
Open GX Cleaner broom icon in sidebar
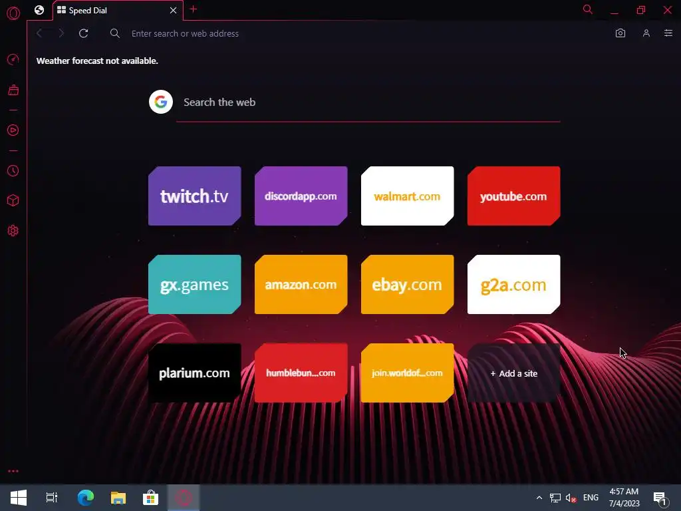(13, 90)
